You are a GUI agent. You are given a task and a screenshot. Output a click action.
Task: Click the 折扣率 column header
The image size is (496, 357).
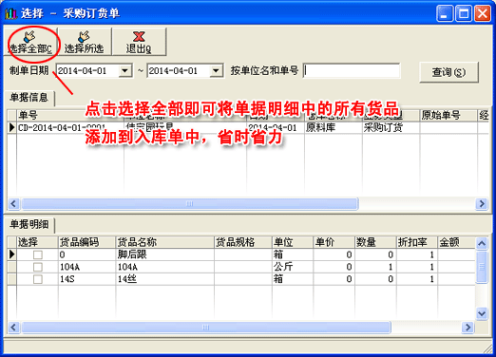point(417,242)
